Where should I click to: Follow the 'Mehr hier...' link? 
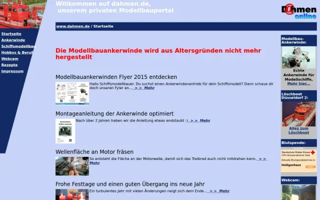pos(299,84)
